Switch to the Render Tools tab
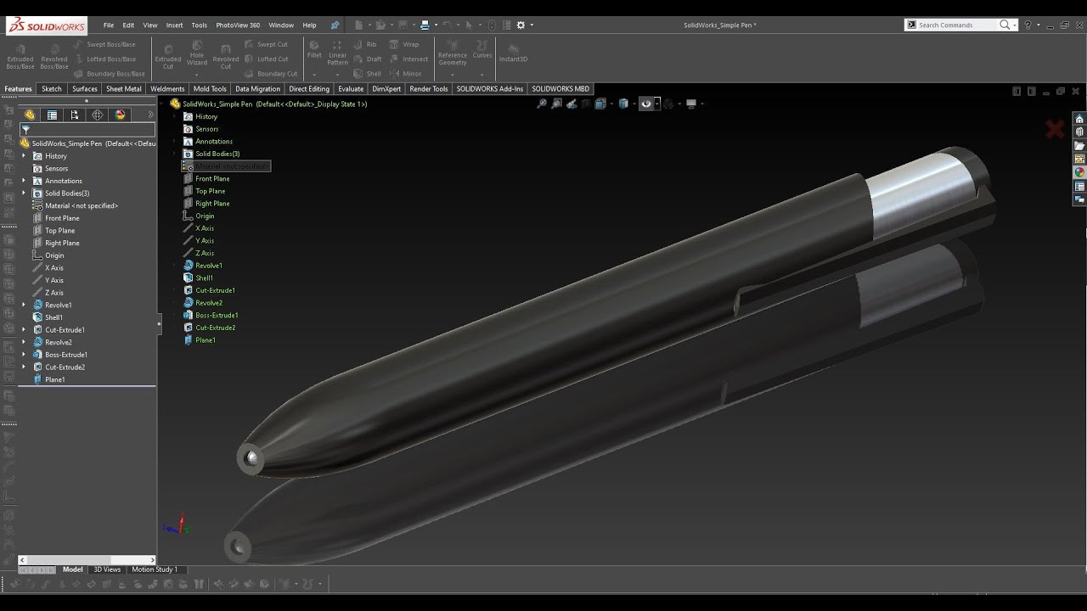The width and height of the screenshot is (1087, 611). pyautogui.click(x=429, y=88)
